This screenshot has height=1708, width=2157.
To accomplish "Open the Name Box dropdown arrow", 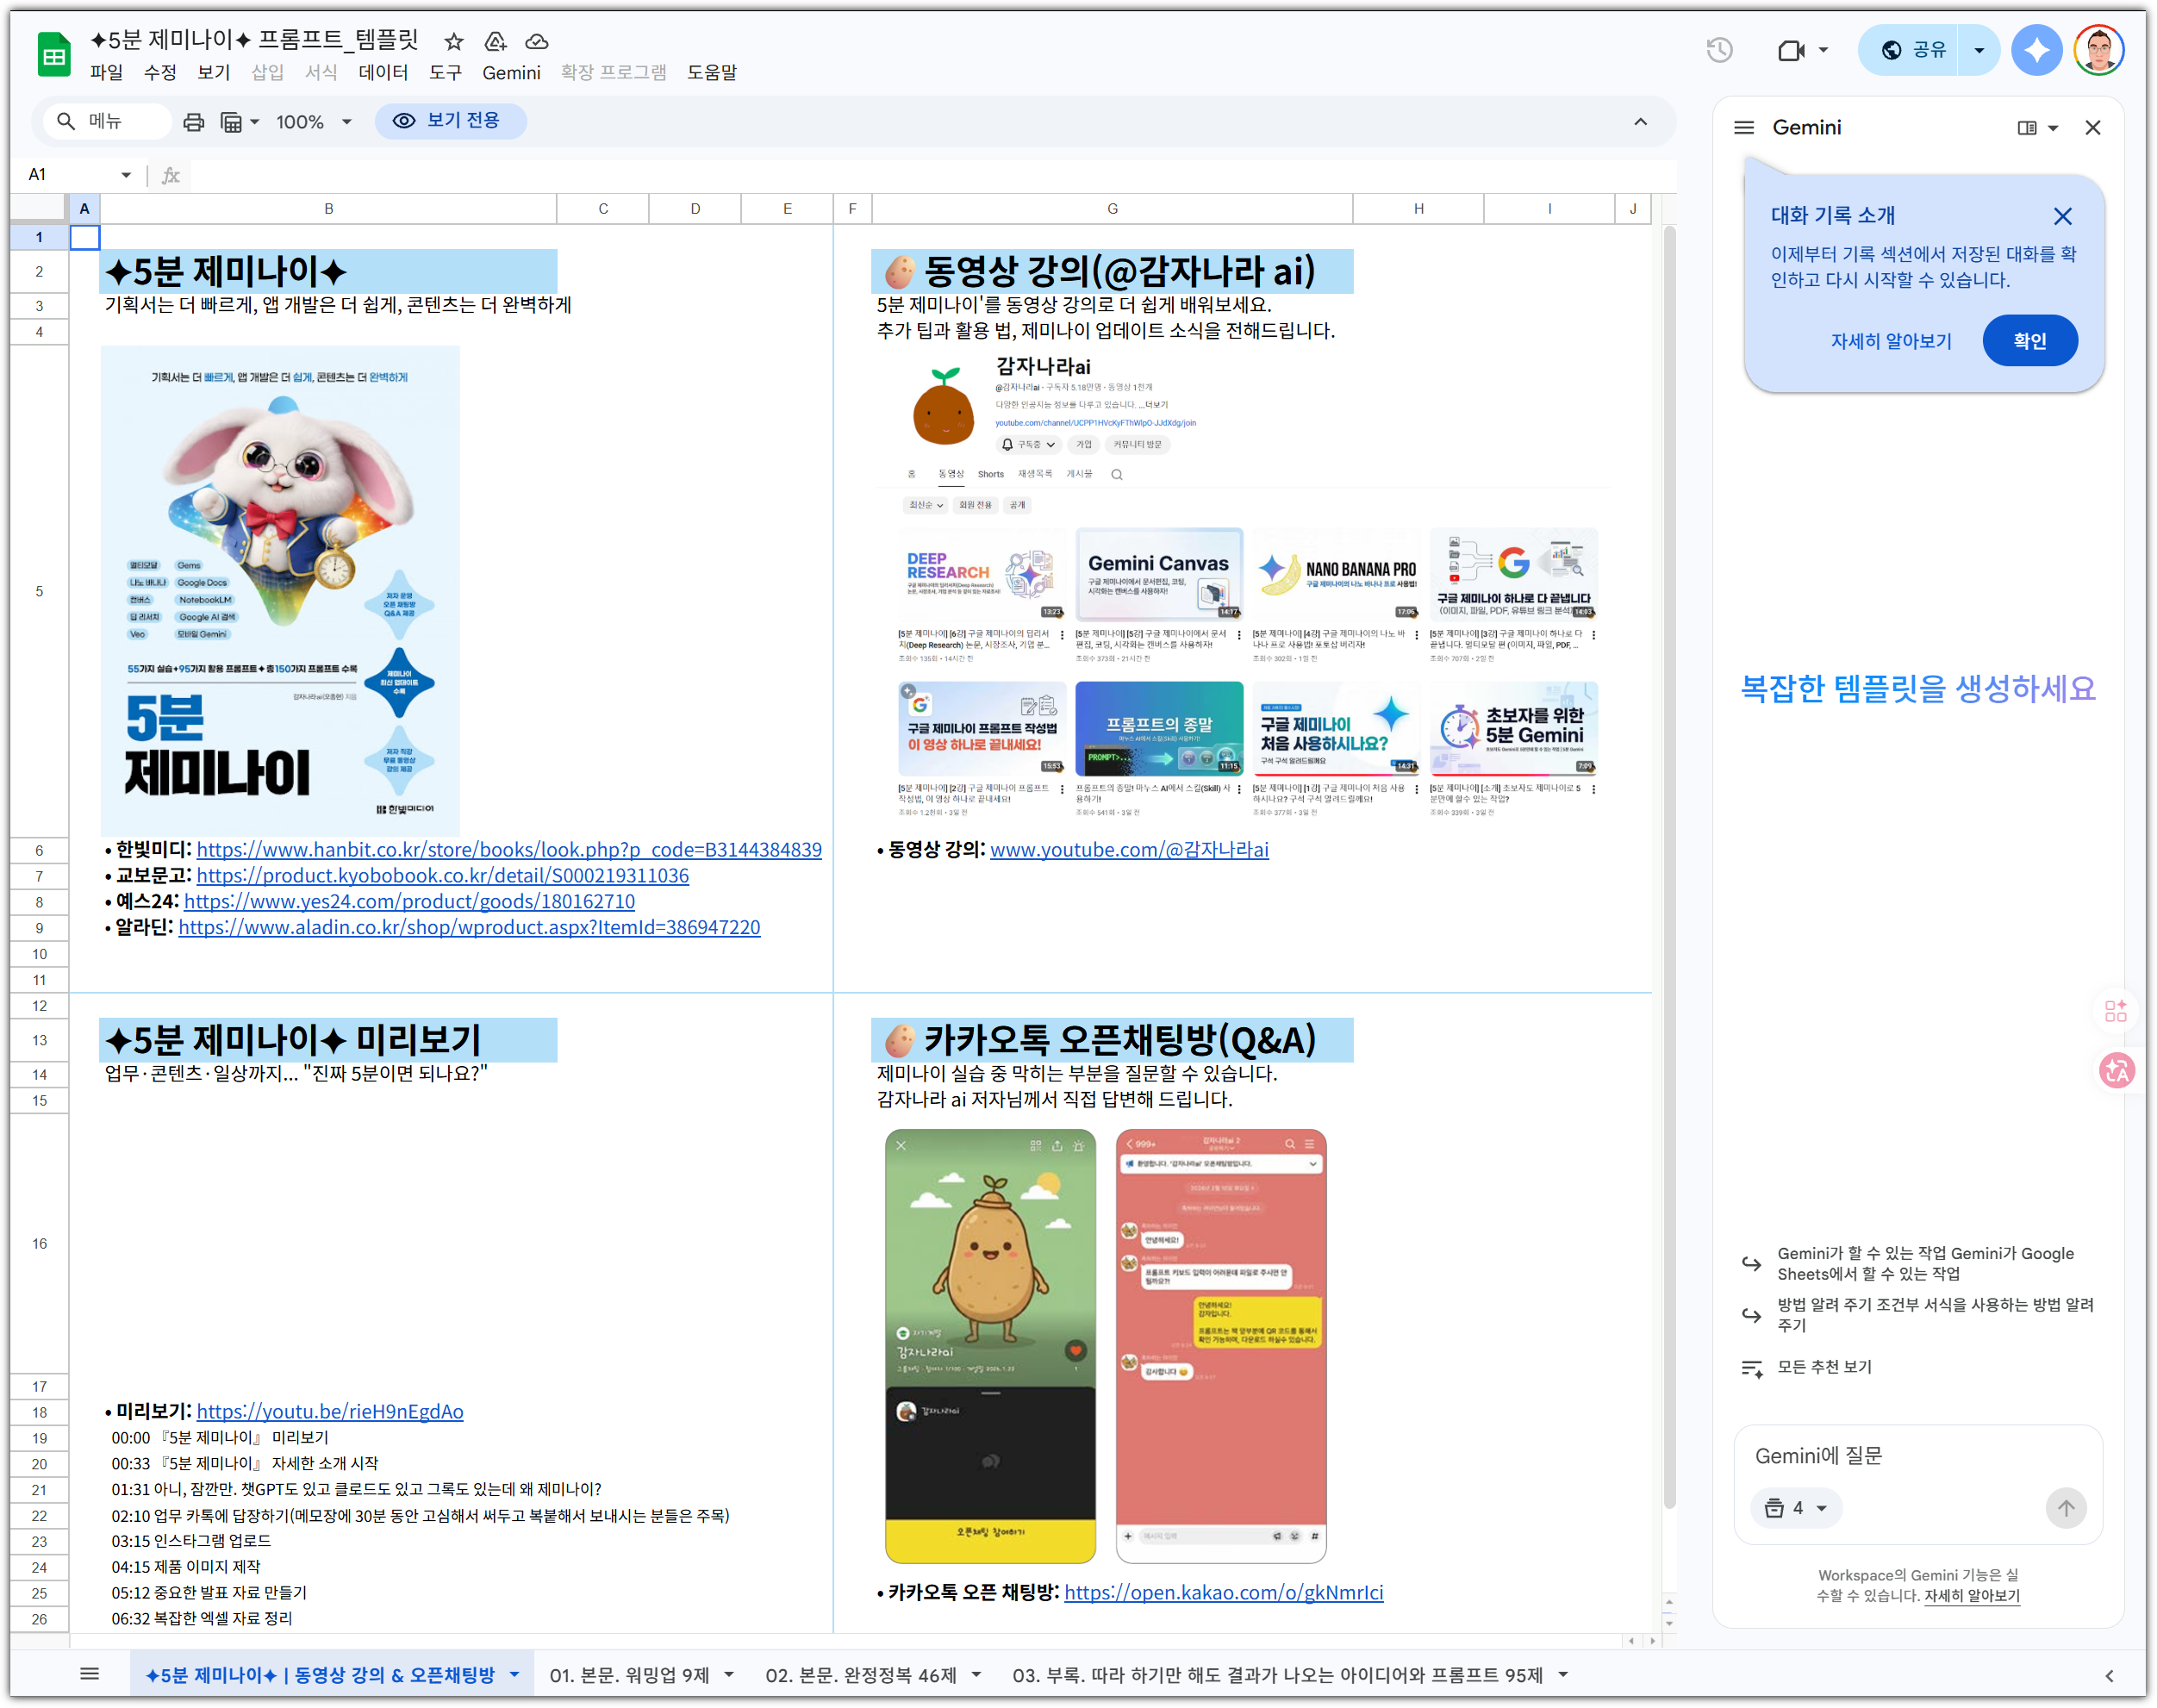I will tap(126, 175).
